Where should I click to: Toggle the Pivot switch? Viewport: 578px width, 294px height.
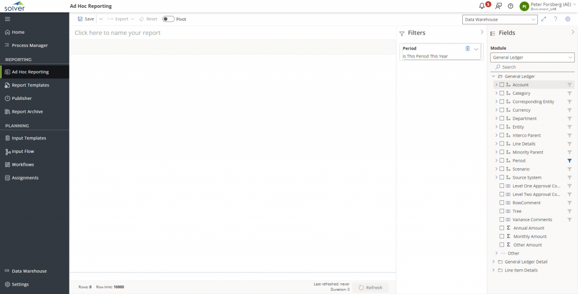168,19
